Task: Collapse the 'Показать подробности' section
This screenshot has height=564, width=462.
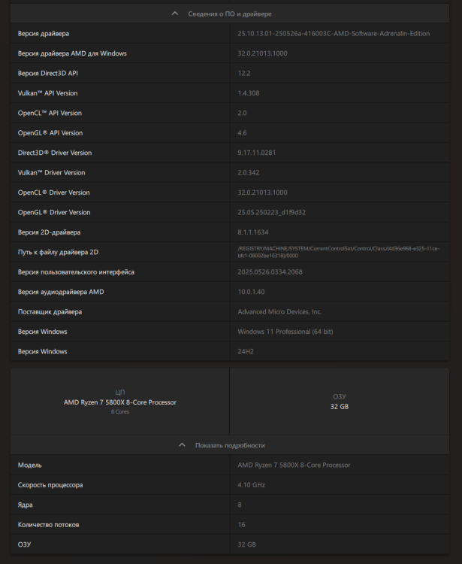Action: click(x=230, y=445)
